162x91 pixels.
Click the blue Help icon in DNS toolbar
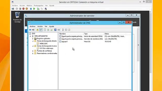click(55, 30)
